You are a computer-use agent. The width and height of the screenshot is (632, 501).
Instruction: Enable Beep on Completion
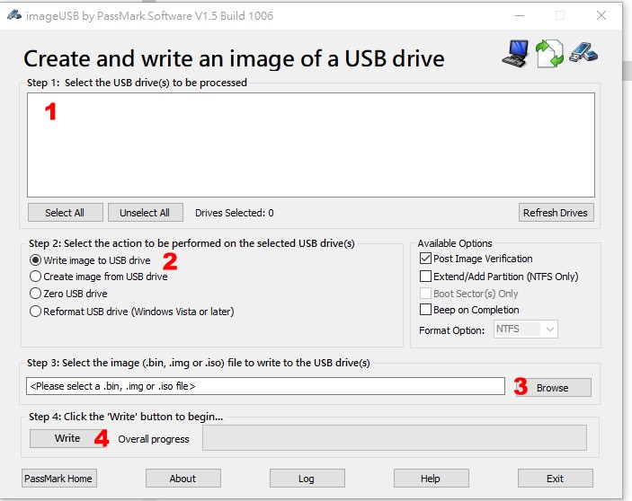coord(426,310)
